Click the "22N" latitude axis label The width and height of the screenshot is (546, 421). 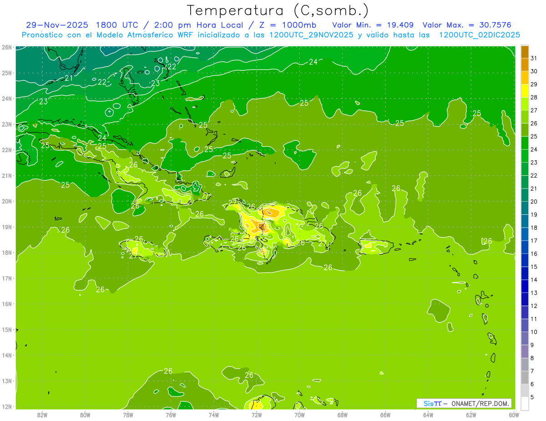7,150
